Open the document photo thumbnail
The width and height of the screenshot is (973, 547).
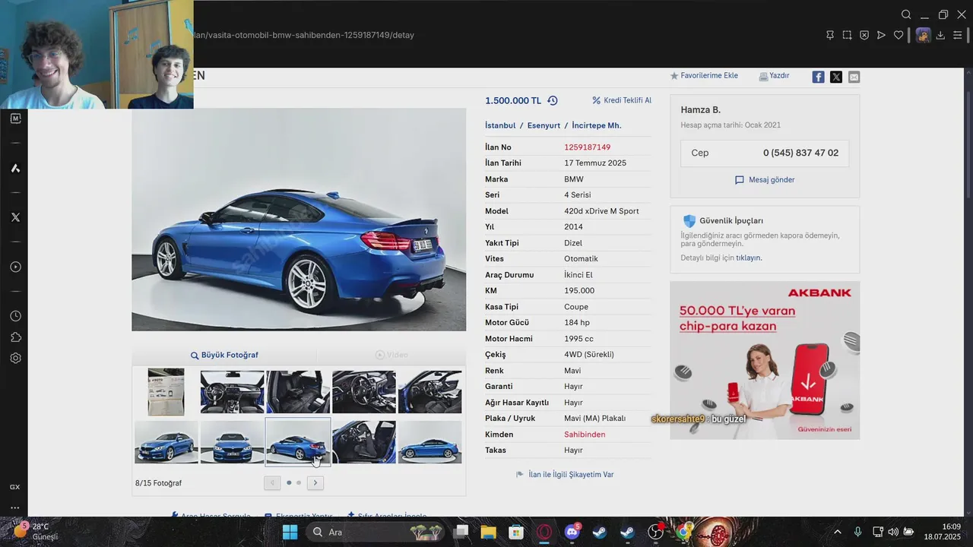click(x=166, y=392)
